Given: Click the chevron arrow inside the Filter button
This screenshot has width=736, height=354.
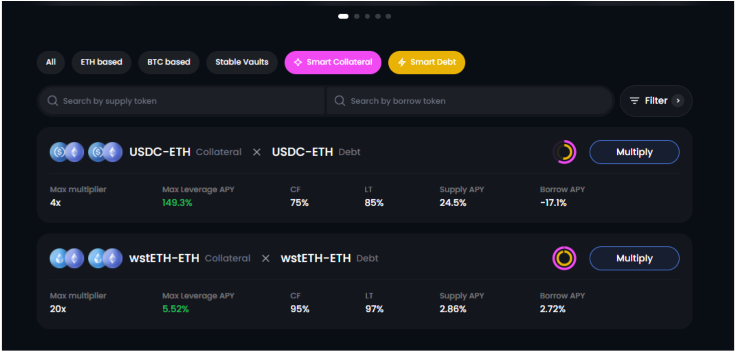Looking at the screenshot, I should pyautogui.click(x=678, y=101).
